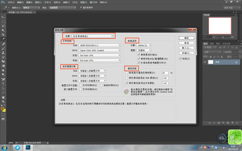Image resolution: width=242 pixels, height=151 pixels.
Task: Click the 存储 save button
Action: click(186, 53)
